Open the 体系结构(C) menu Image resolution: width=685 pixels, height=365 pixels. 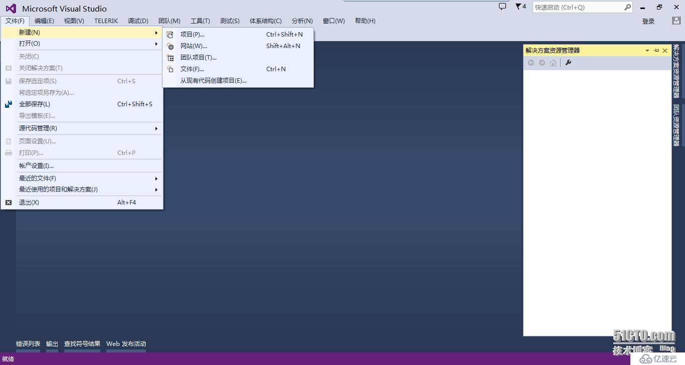(266, 21)
